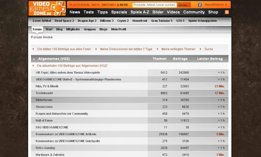Open aktuellsten 100 Beiträge aus Allgemeines (VGZ)
Image resolution: width=261 pixels, height=157 pixels.
click(x=72, y=66)
